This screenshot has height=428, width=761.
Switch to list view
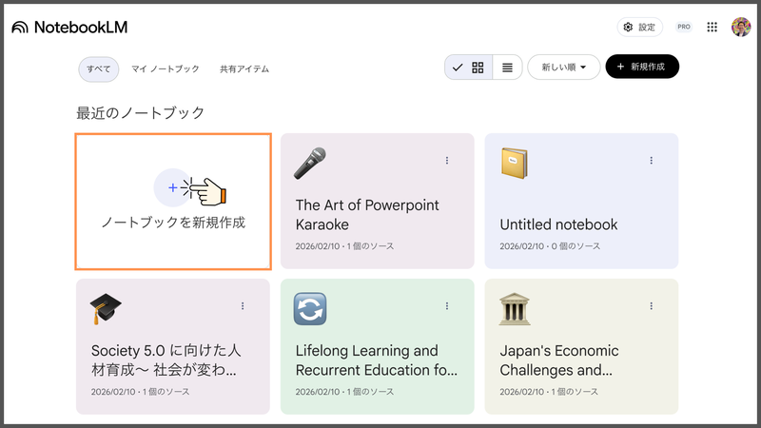(x=507, y=68)
